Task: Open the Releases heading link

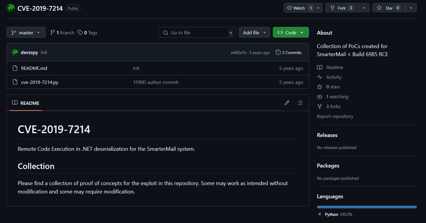Action: click(327, 135)
